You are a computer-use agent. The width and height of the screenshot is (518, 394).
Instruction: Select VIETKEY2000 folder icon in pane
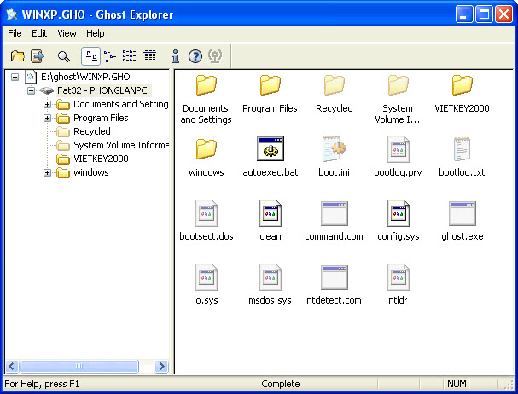coord(463,85)
